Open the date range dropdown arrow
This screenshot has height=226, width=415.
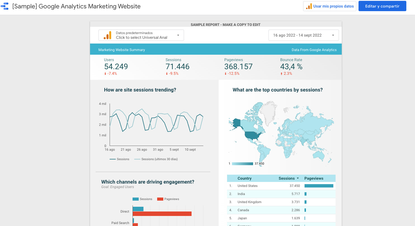click(x=333, y=35)
